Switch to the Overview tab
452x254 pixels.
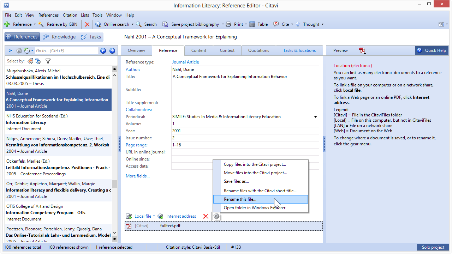tap(136, 50)
